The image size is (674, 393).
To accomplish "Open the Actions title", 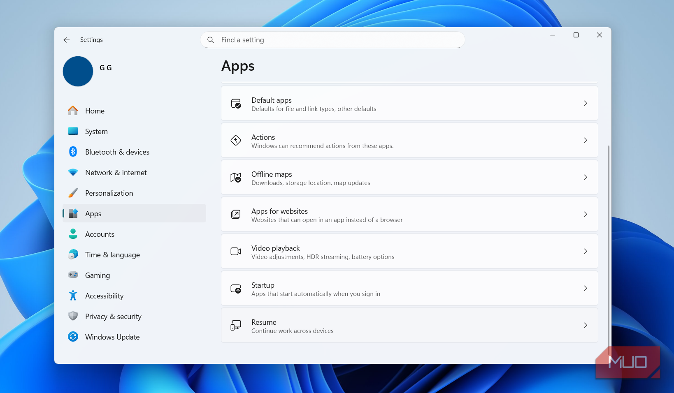I will click(263, 137).
